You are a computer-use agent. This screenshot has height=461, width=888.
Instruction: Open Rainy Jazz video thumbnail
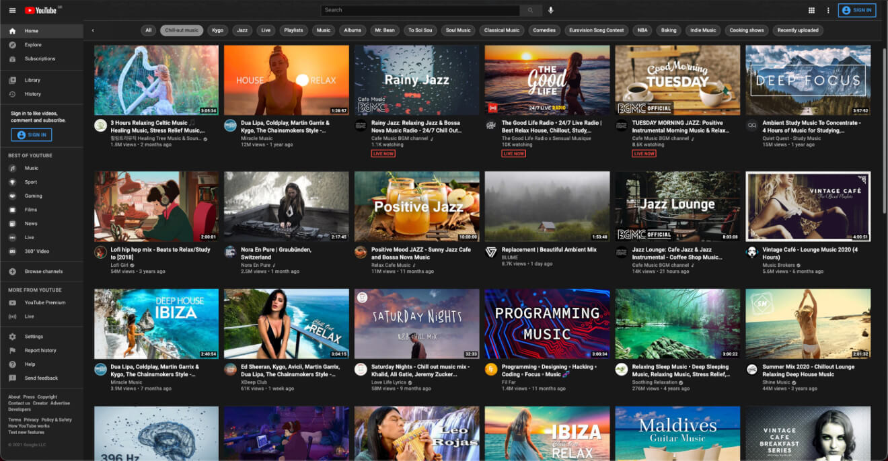point(417,80)
